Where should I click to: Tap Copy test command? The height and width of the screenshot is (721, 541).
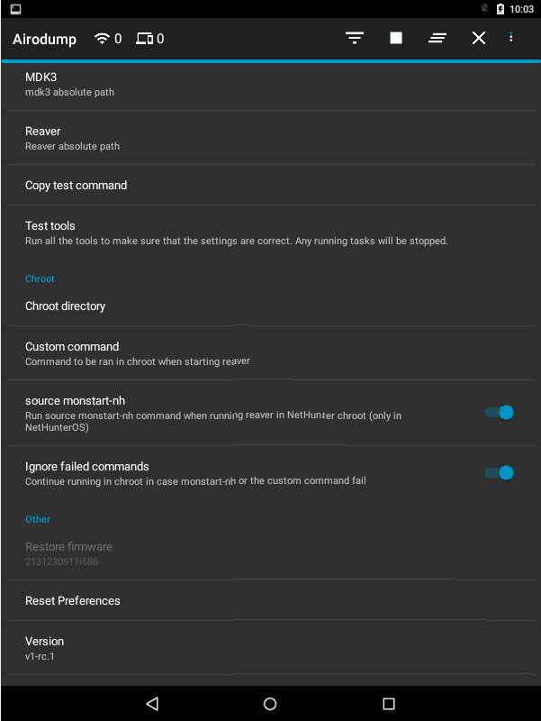coord(270,186)
